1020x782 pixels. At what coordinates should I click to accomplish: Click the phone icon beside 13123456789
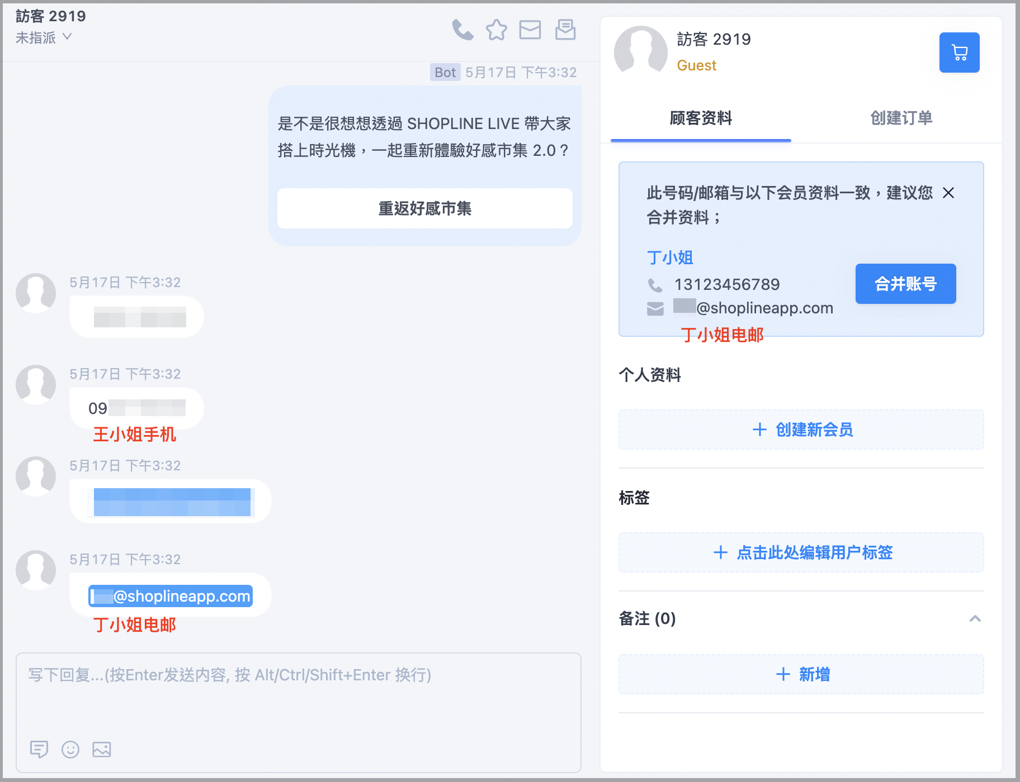tap(655, 285)
